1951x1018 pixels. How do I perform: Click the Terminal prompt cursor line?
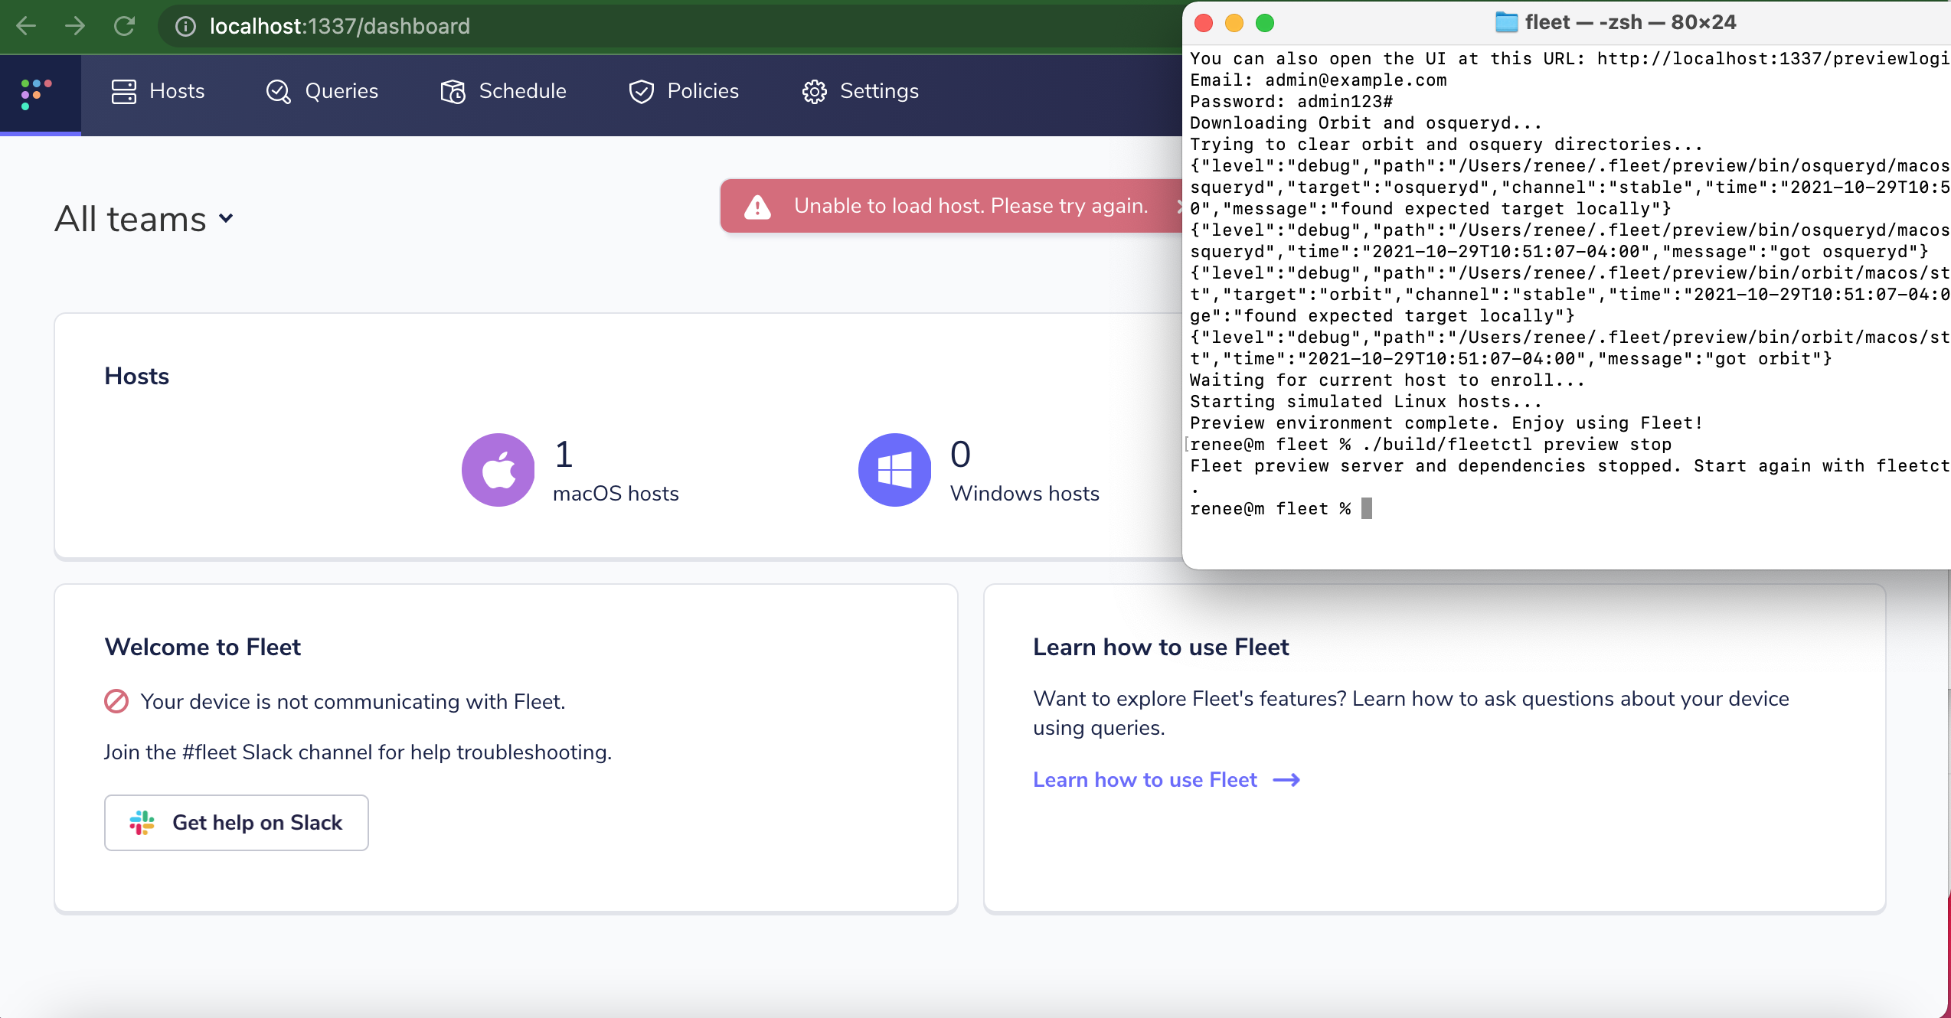point(1280,509)
